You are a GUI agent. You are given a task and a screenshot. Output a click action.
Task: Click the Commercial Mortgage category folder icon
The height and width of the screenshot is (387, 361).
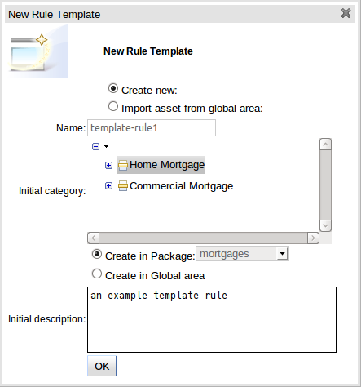[123, 186]
